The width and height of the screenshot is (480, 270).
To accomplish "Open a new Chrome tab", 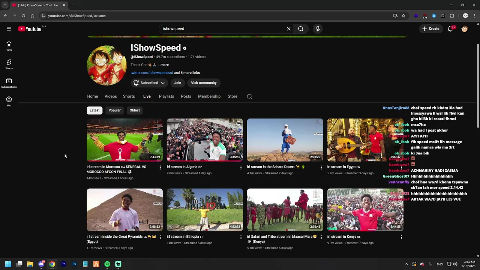I will [x=73, y=5].
